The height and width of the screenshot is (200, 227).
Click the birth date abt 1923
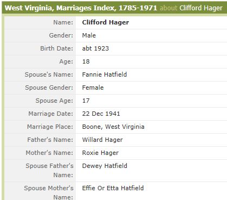pyautogui.click(x=95, y=48)
